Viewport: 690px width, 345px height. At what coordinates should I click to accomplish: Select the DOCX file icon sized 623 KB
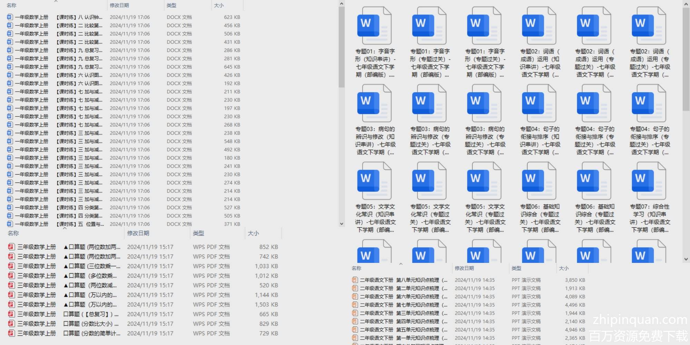(x=10, y=17)
